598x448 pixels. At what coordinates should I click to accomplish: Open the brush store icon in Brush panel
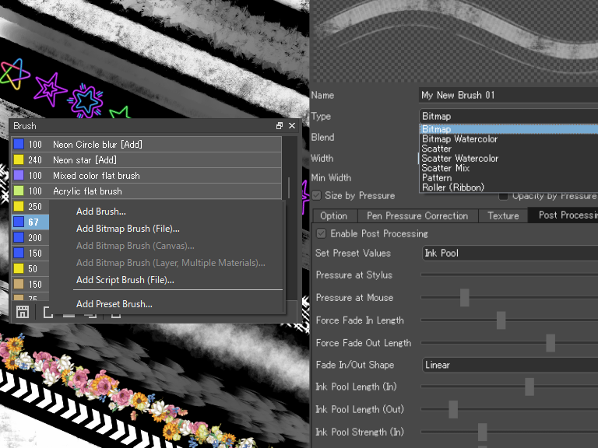pos(23,312)
